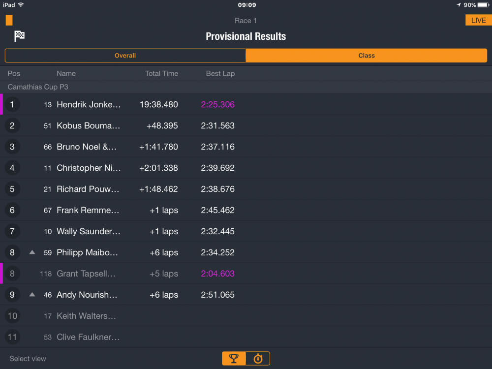Tap the battery indicator in status bar
The height and width of the screenshot is (369, 492).
(483, 5)
